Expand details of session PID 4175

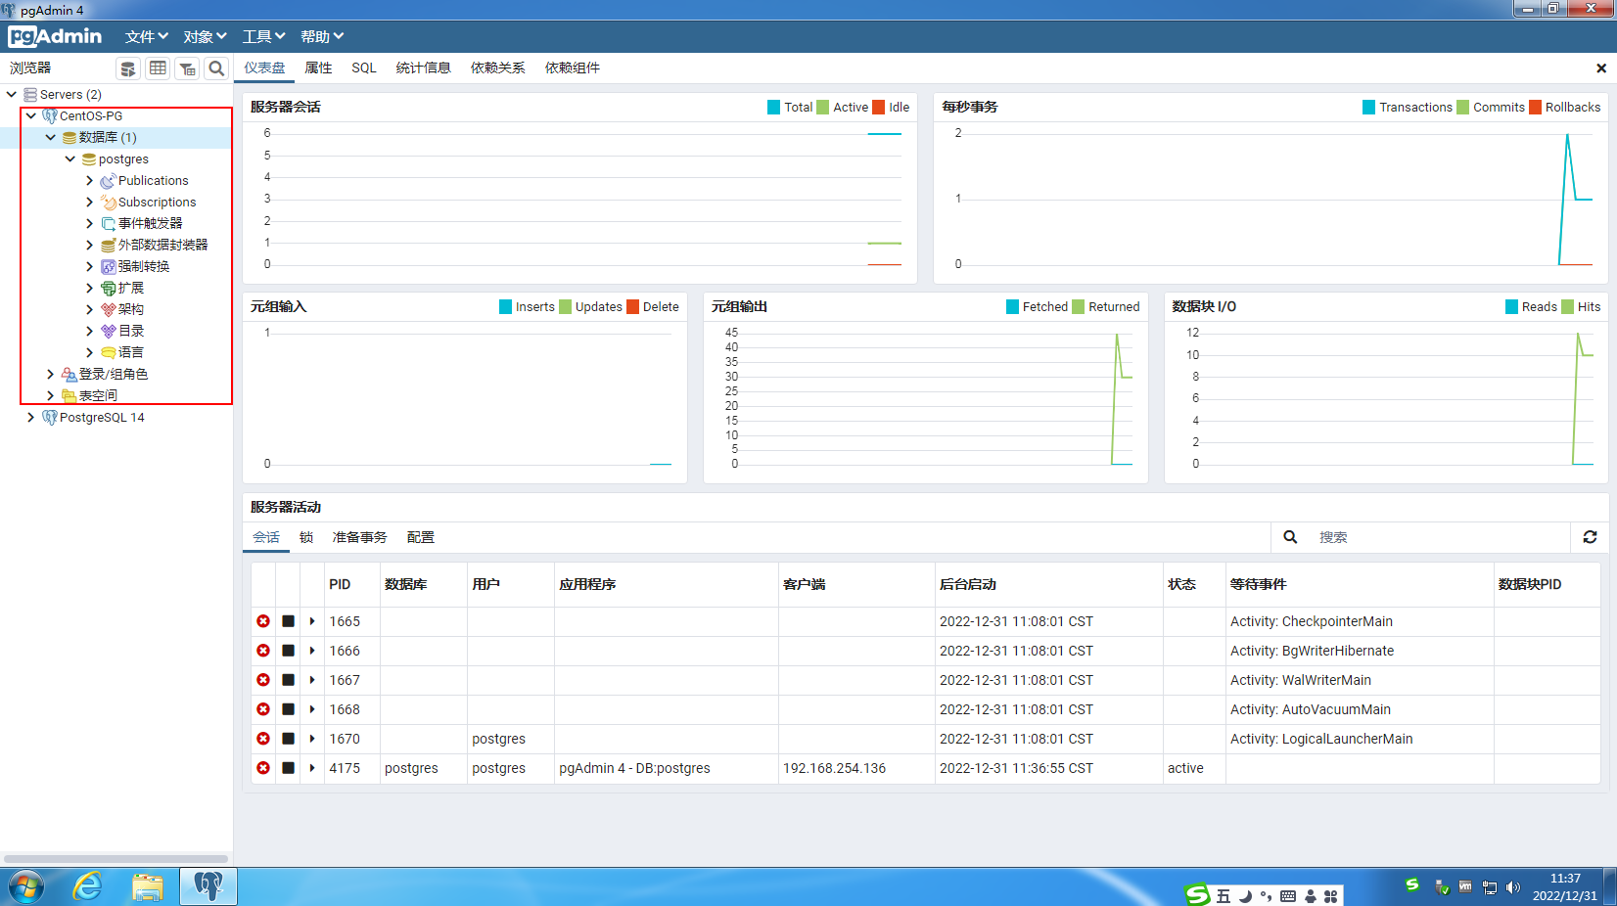click(311, 768)
